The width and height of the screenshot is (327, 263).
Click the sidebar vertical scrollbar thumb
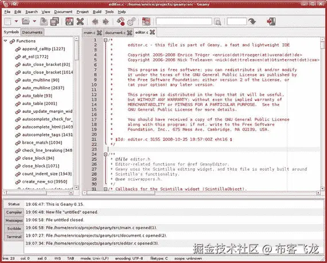pos(76,50)
